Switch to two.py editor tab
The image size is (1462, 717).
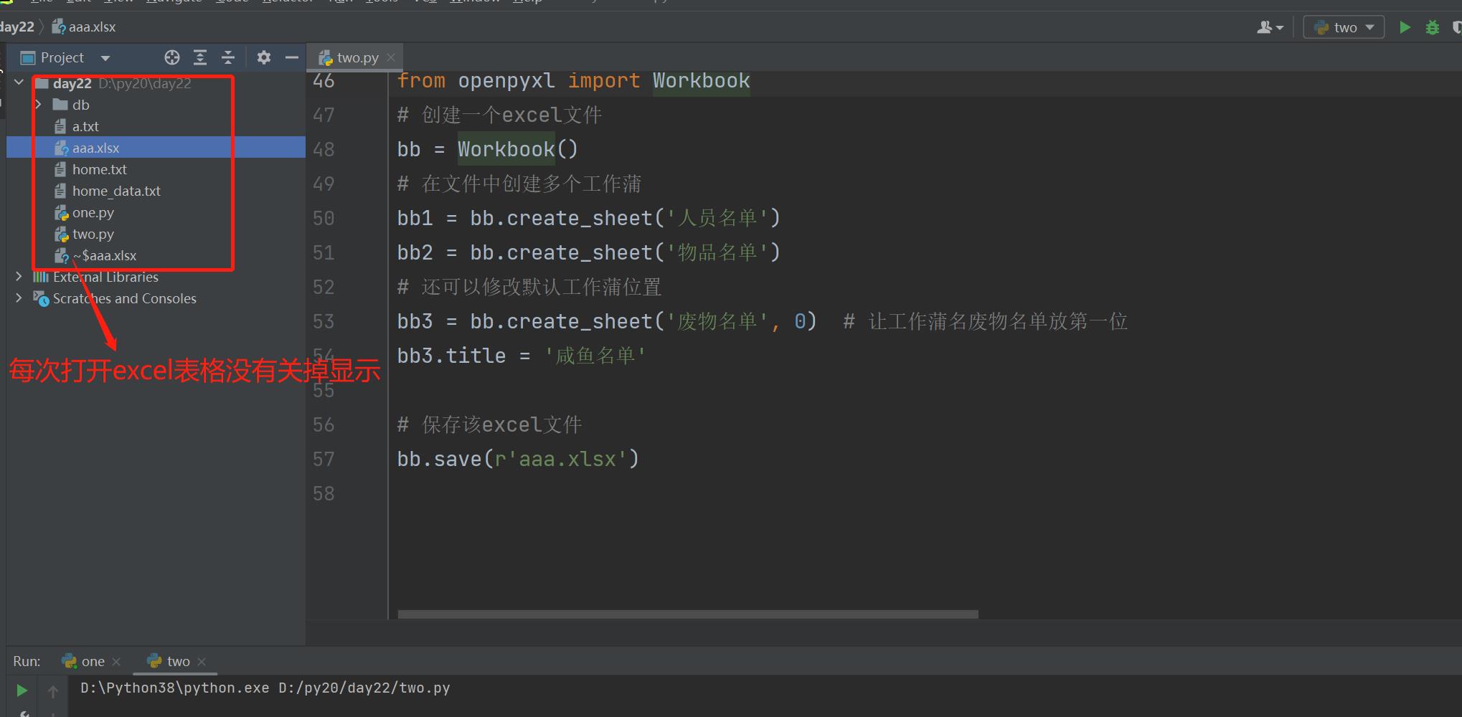click(x=357, y=57)
